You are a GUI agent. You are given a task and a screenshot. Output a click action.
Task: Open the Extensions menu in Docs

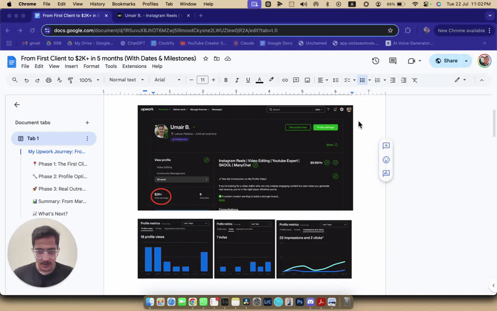(x=134, y=66)
